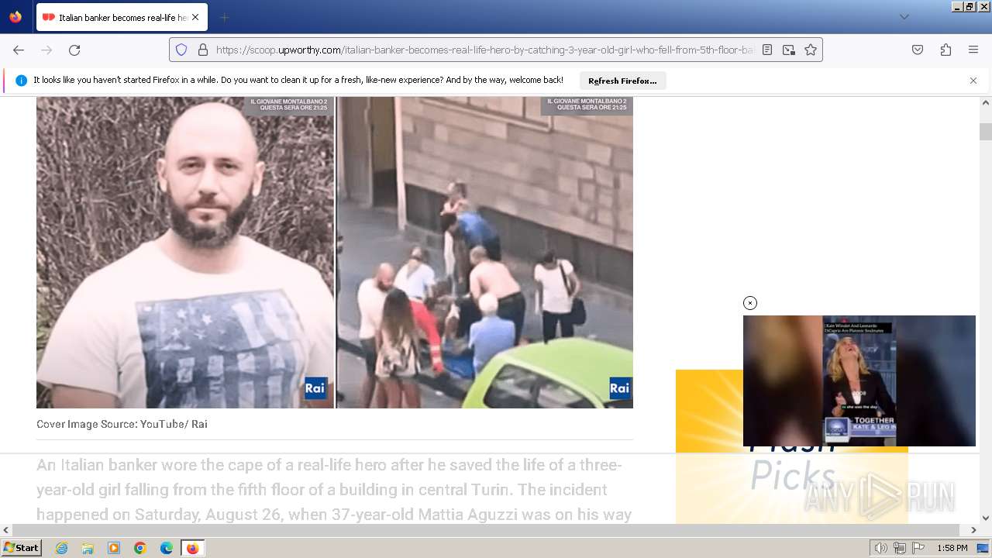Reload the current page
The width and height of the screenshot is (992, 558).
pyautogui.click(x=74, y=50)
